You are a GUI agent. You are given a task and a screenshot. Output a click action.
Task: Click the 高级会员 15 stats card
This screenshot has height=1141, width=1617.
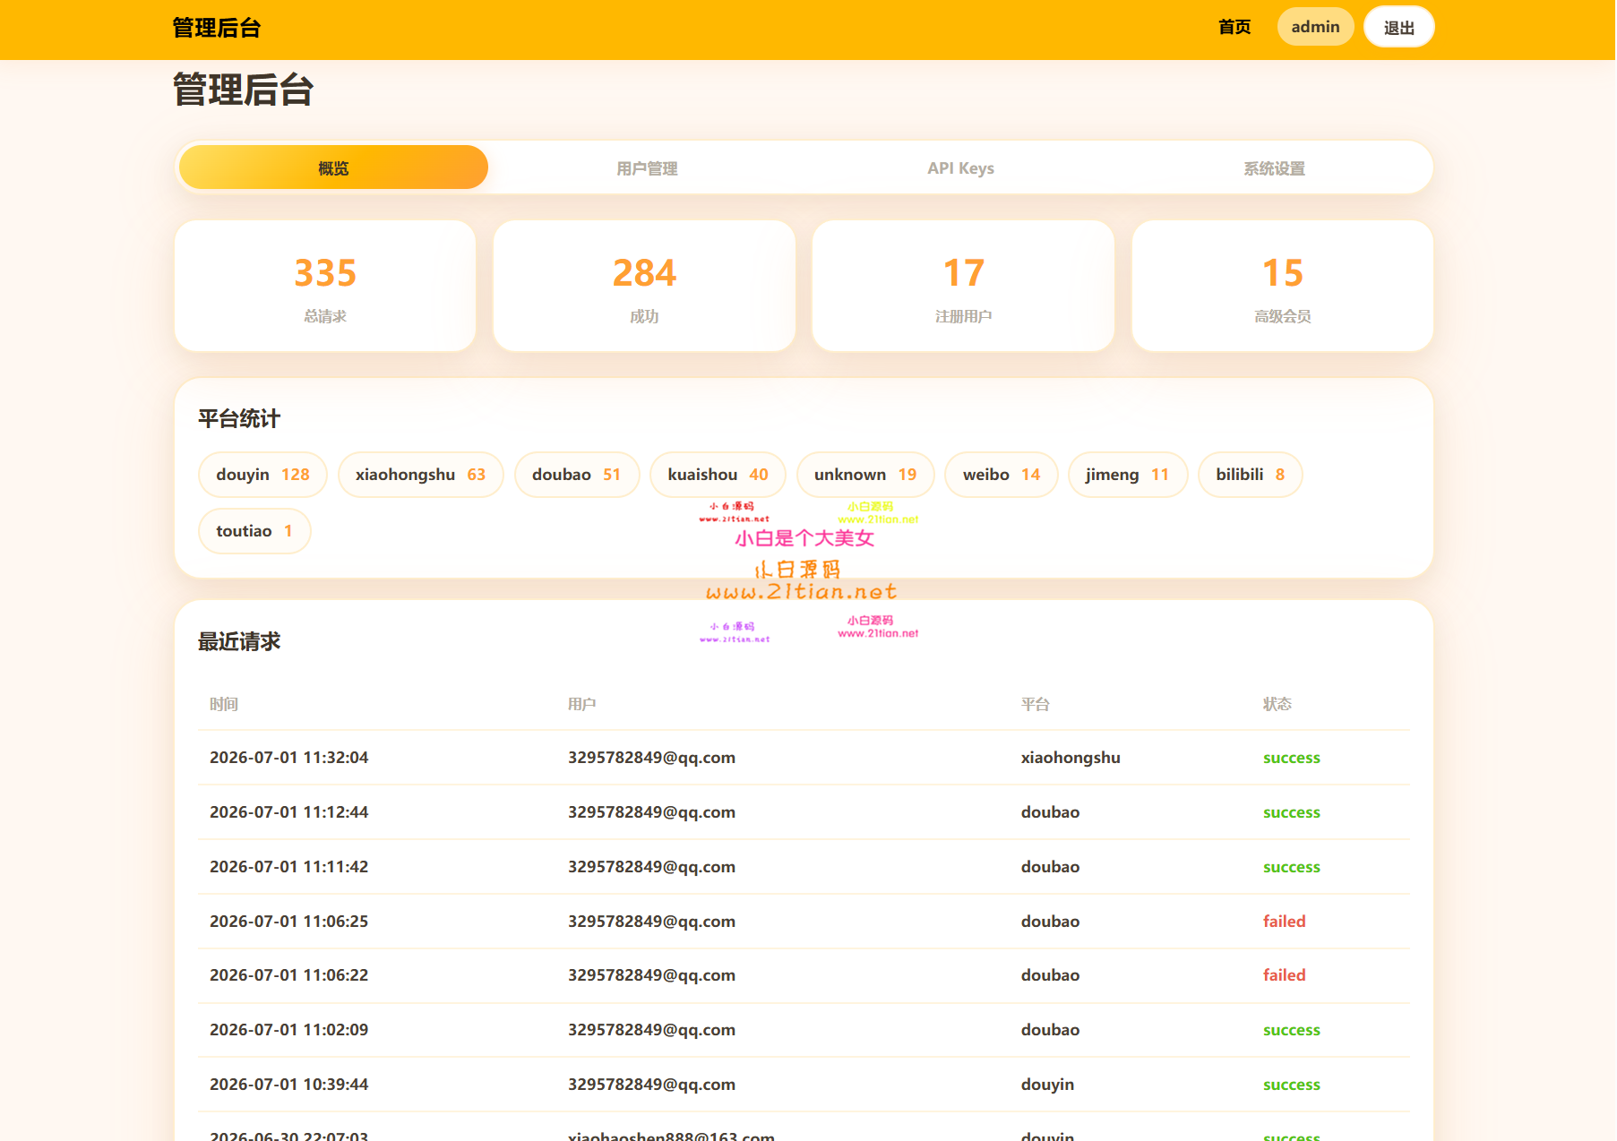coord(1282,287)
